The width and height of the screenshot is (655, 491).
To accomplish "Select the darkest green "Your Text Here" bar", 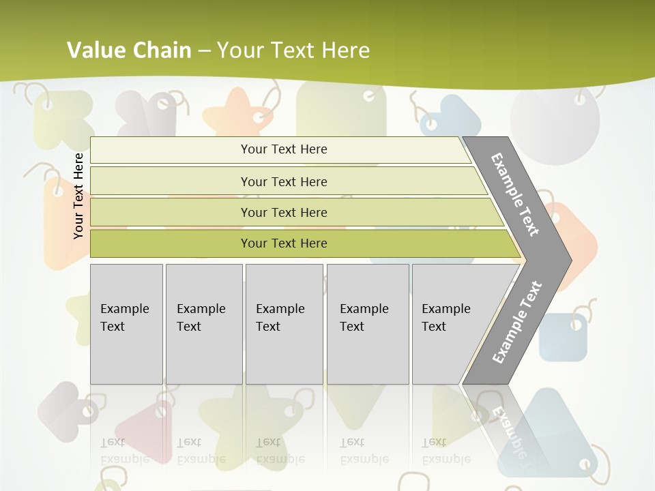I will (284, 243).
